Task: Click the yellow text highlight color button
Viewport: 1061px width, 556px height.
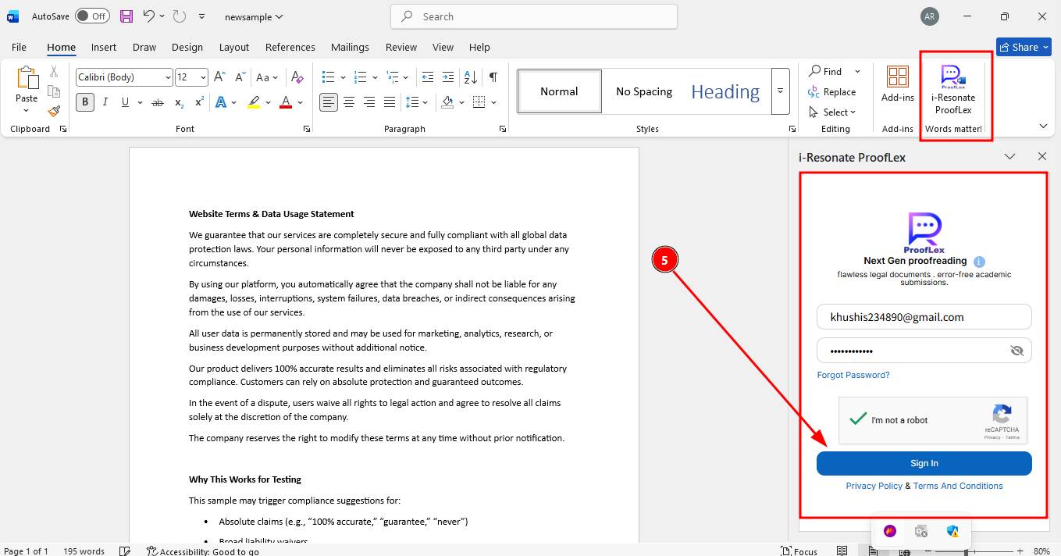Action: (253, 102)
